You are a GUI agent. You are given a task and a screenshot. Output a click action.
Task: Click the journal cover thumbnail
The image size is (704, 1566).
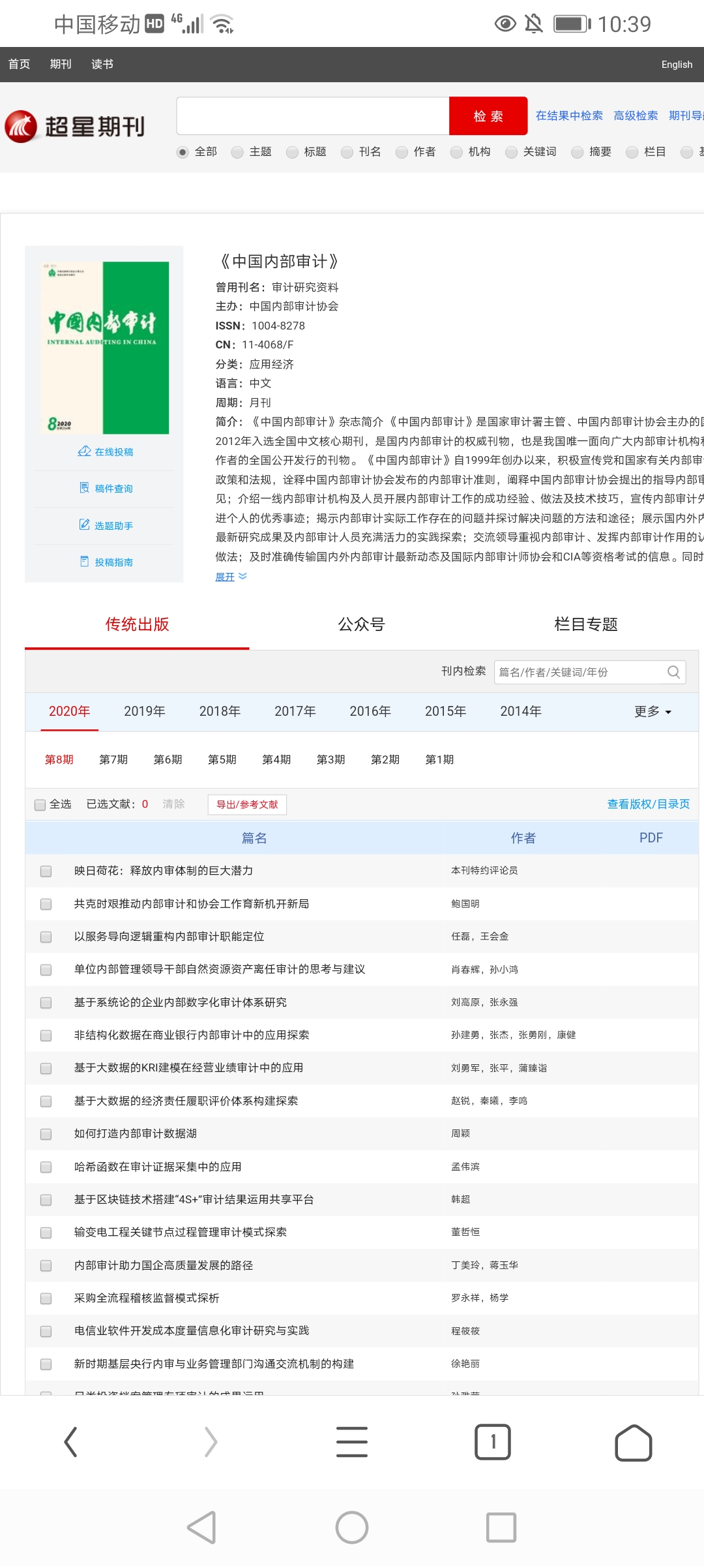click(104, 348)
